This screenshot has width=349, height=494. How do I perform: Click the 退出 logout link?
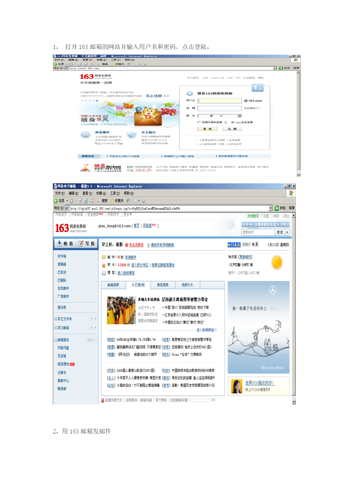[286, 216]
